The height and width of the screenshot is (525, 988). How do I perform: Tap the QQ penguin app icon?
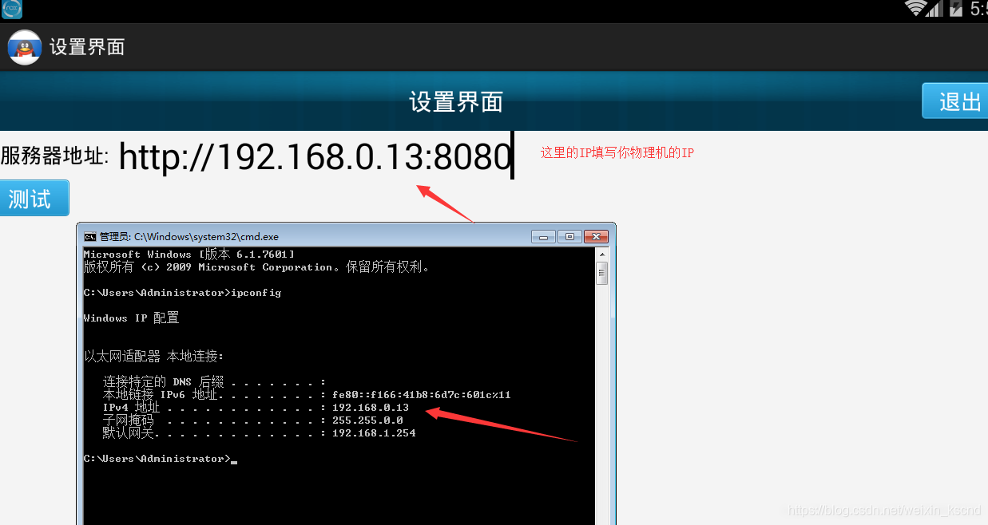pyautogui.click(x=24, y=47)
